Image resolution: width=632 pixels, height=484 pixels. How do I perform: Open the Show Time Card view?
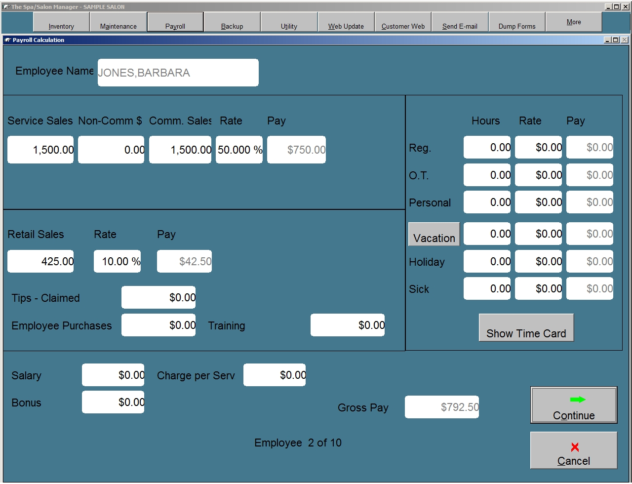[x=526, y=328]
